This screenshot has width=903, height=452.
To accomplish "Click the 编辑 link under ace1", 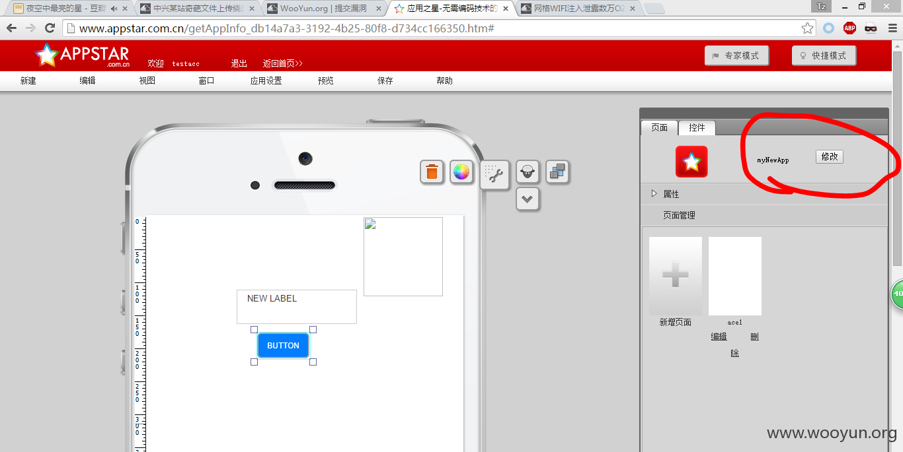I will point(719,337).
